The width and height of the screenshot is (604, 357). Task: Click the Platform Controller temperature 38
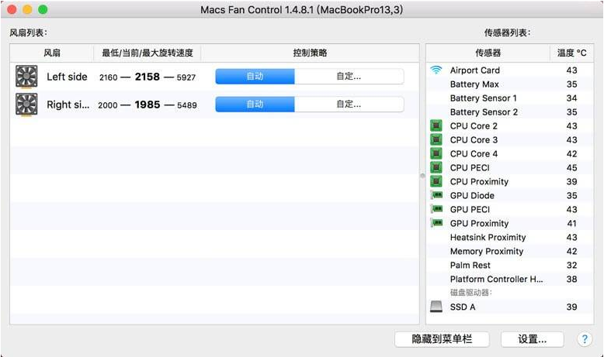coord(571,279)
